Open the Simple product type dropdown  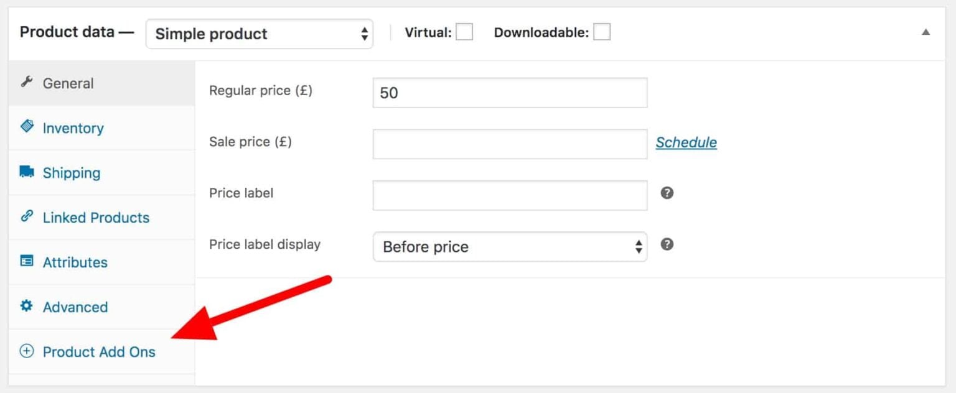(259, 34)
